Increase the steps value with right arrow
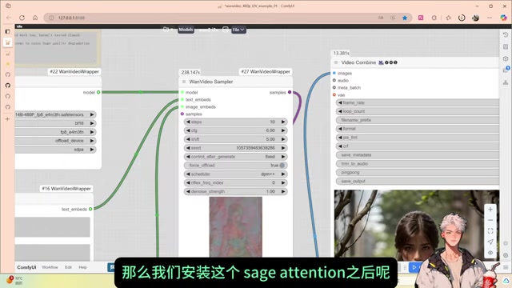Viewport: 512px width, 288px height. point(283,122)
